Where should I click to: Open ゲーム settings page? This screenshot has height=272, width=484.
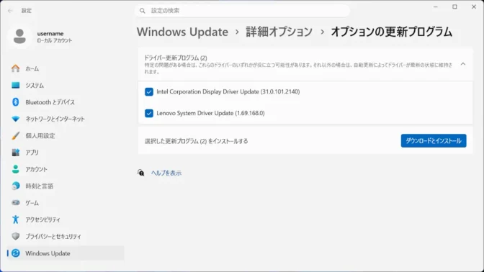(66, 203)
